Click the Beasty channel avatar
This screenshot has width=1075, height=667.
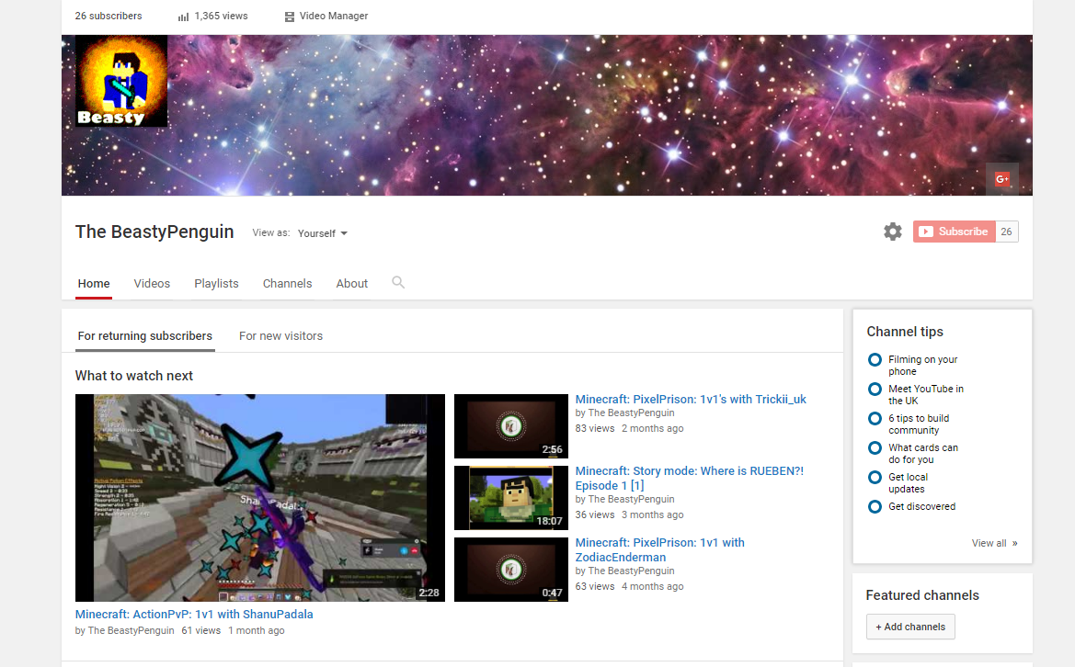[121, 82]
